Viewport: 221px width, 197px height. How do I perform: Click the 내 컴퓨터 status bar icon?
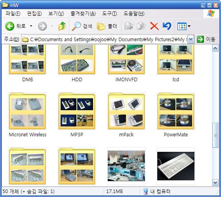pos(145,191)
